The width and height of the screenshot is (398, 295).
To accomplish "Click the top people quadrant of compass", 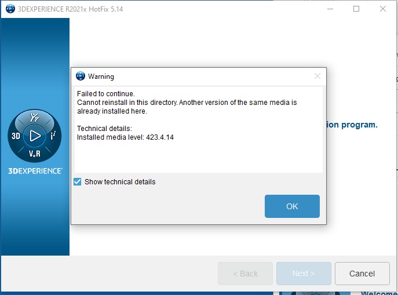I will click(35, 118).
